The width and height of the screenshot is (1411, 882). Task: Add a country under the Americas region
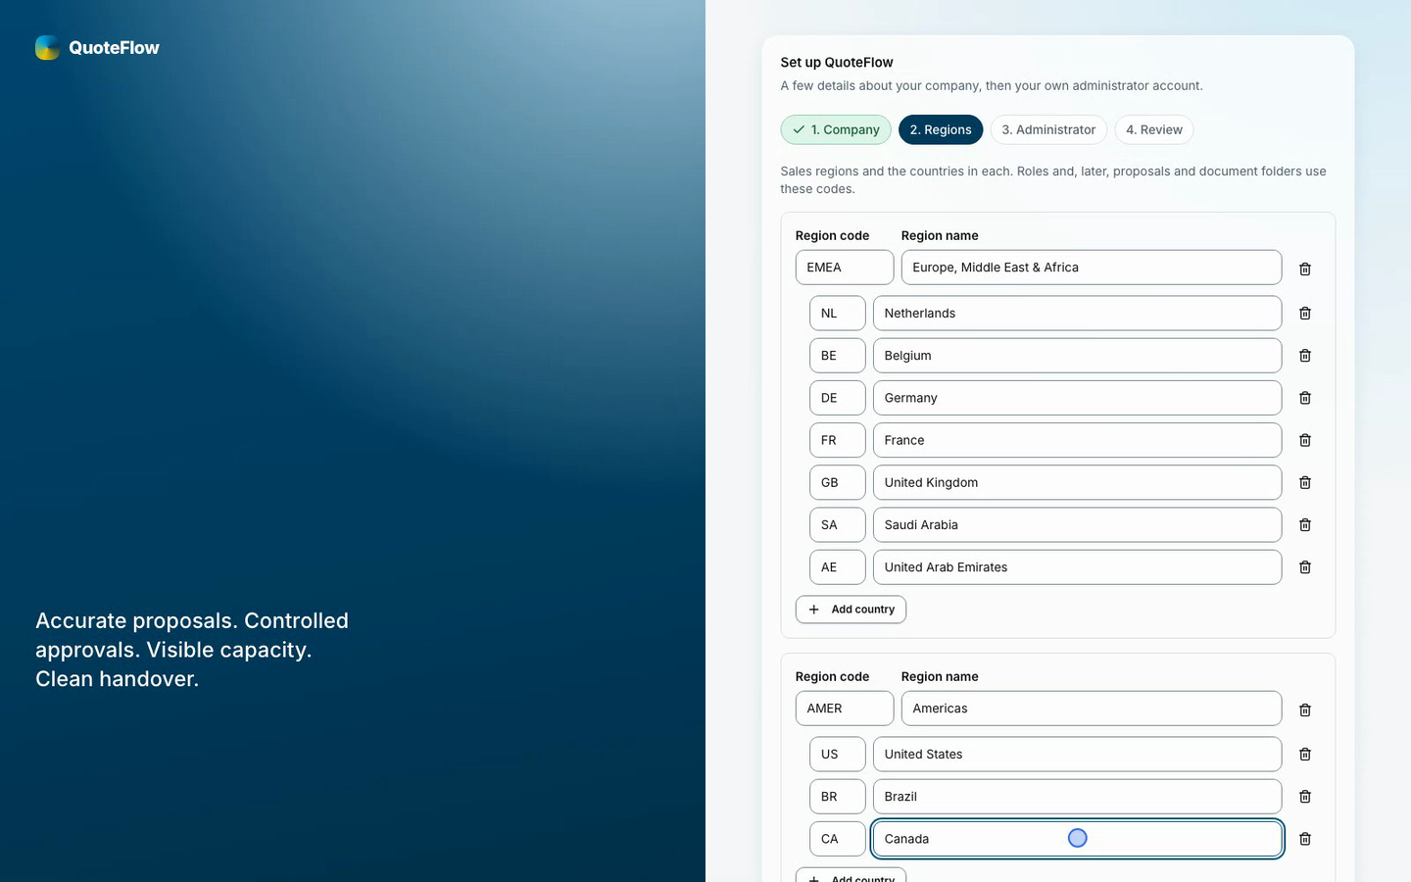851,875
